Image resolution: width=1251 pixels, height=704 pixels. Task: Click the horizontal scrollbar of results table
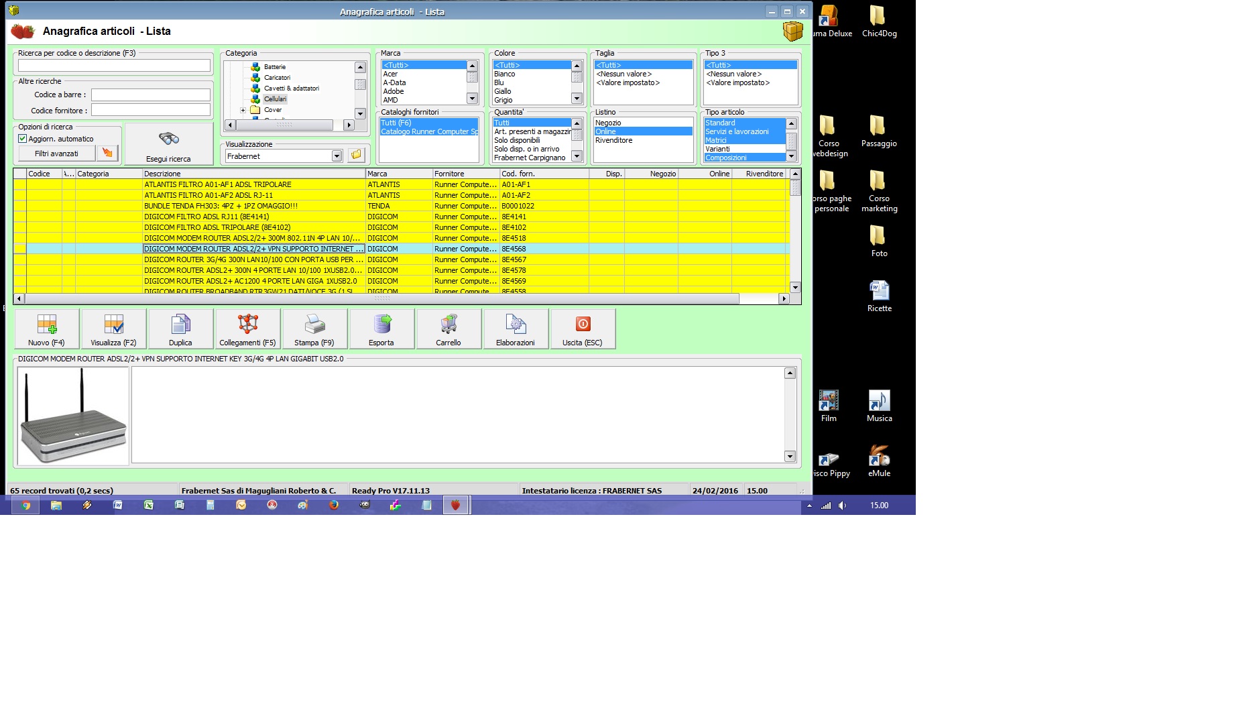pyautogui.click(x=382, y=299)
